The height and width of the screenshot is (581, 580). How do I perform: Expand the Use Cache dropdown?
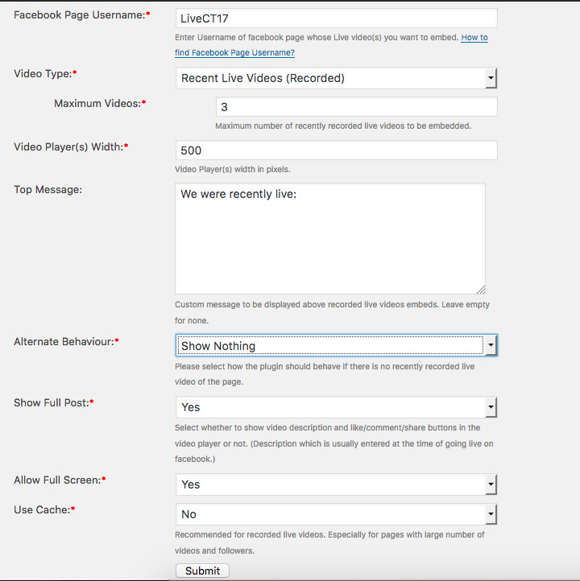point(336,514)
